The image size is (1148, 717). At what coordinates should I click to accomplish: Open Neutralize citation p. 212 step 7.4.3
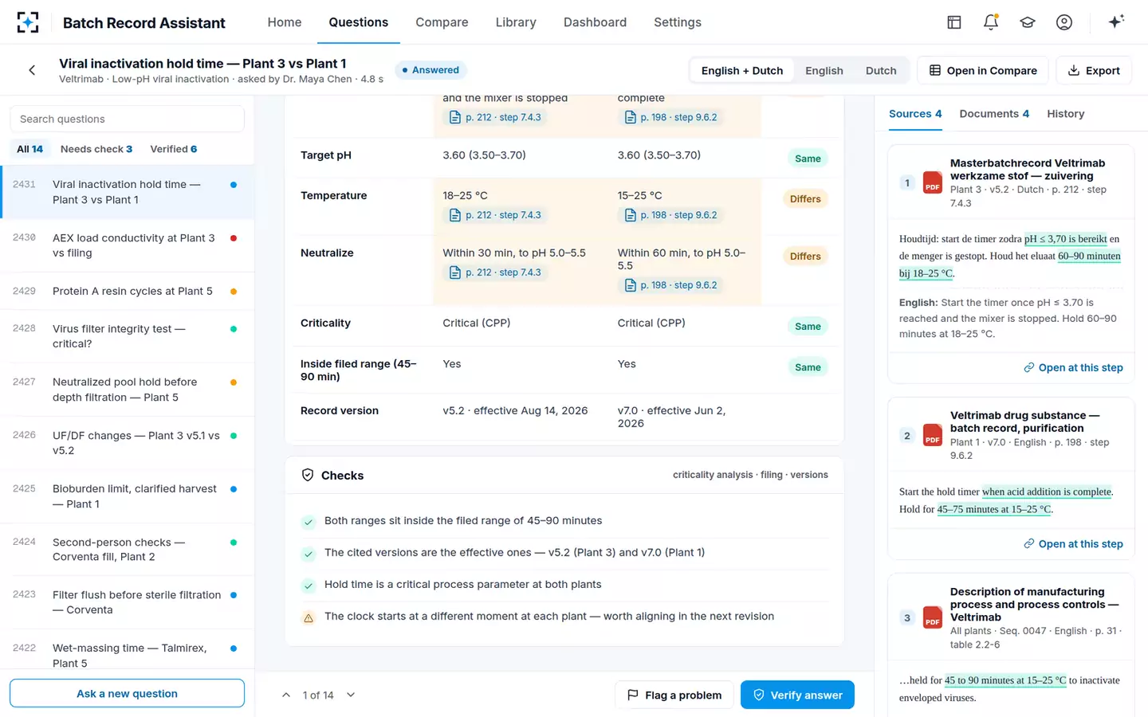[x=495, y=272]
